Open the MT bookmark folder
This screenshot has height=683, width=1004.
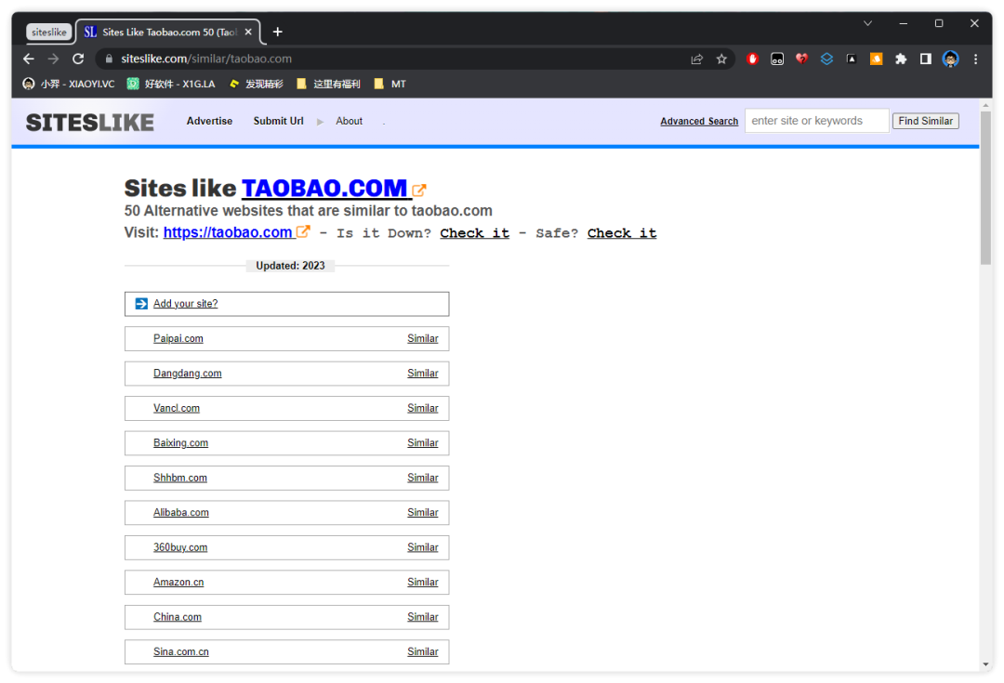[390, 84]
